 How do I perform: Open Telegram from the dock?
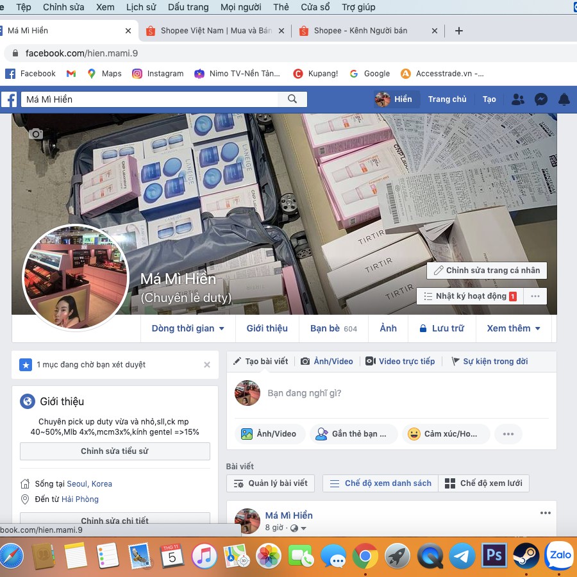coord(462,555)
